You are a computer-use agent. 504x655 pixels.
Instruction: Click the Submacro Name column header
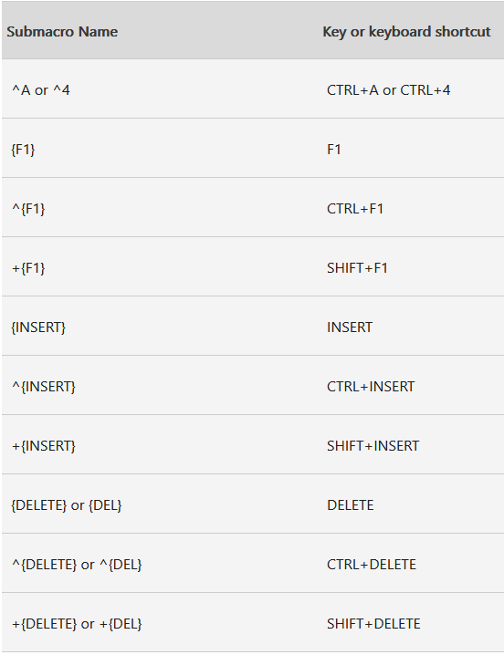tap(62, 32)
